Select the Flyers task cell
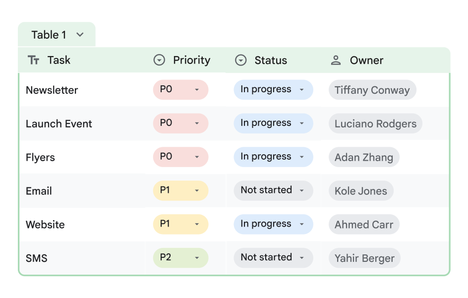This screenshot has height=298, width=468. (x=41, y=158)
